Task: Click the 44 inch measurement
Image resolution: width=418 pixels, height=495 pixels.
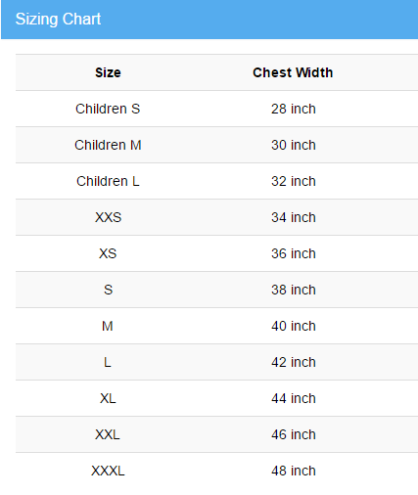Action: [x=294, y=398]
